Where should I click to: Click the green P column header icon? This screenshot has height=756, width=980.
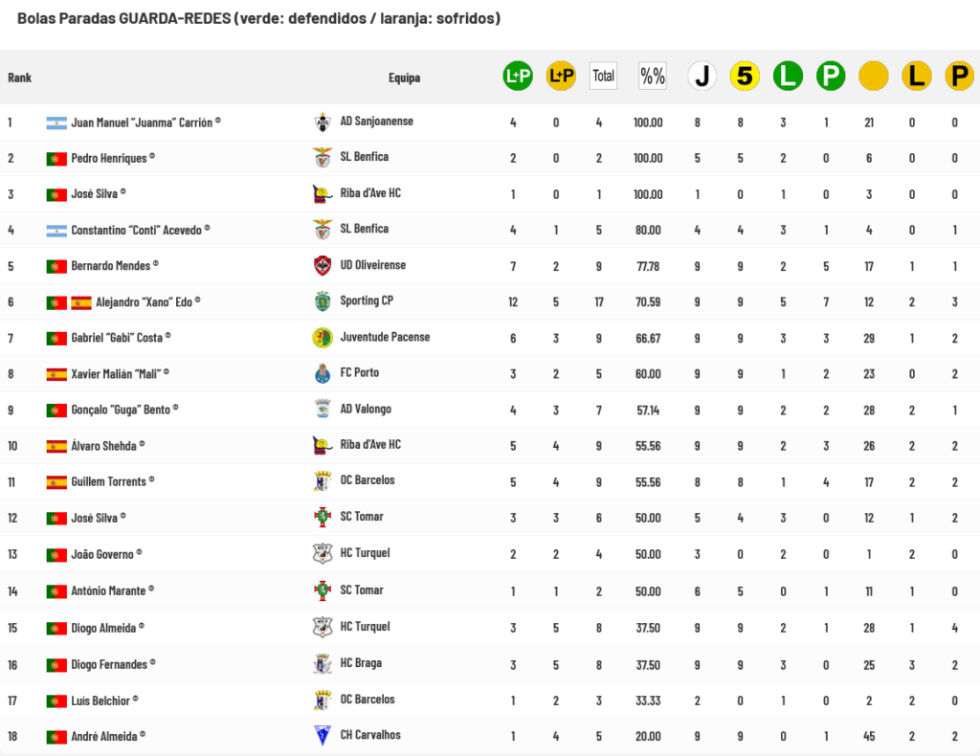coord(830,76)
